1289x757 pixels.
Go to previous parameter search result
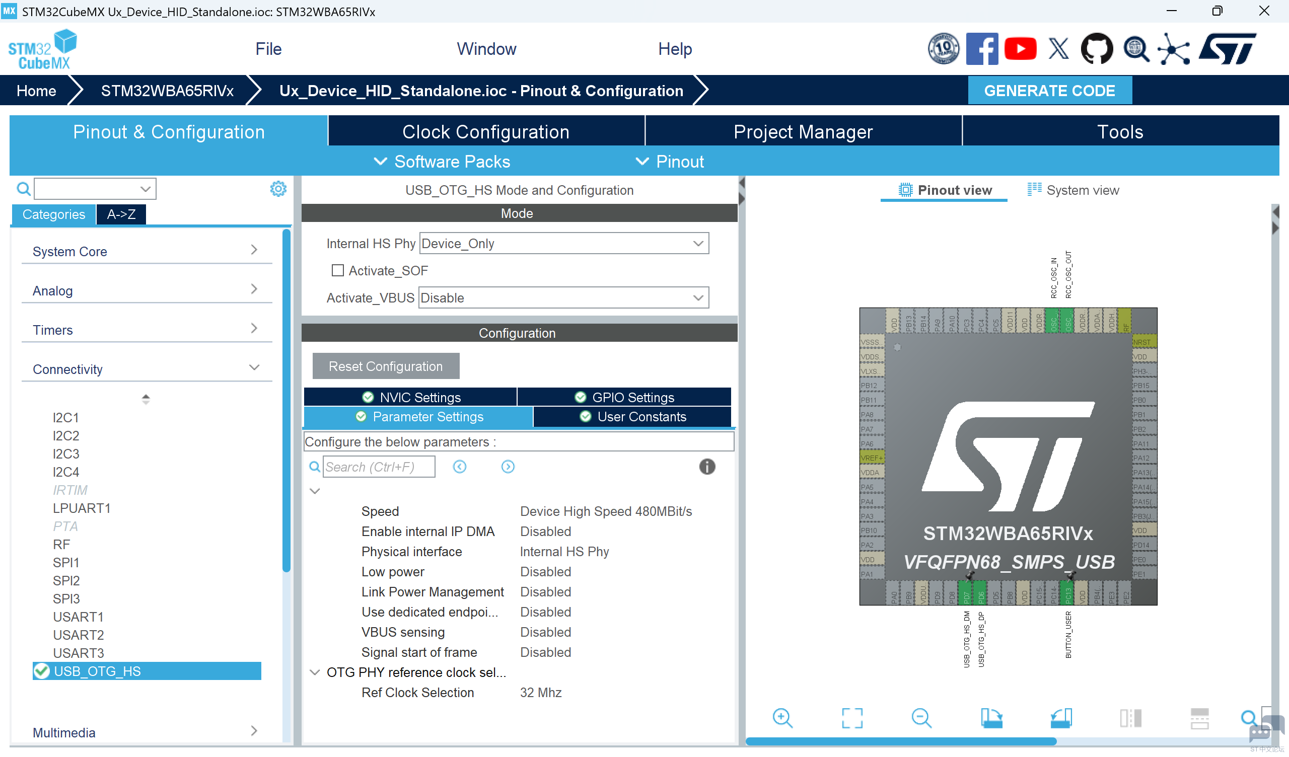click(x=460, y=467)
